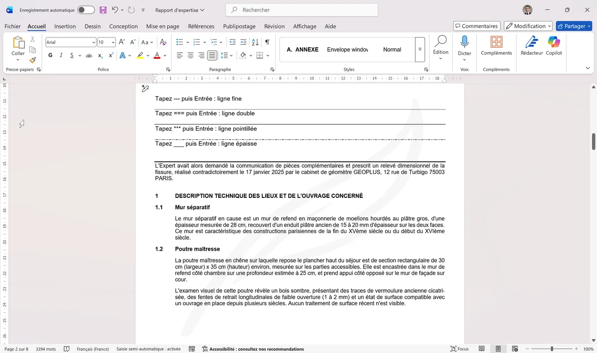Open the Commentaires panel
This screenshot has width=597, height=353.
click(x=476, y=26)
